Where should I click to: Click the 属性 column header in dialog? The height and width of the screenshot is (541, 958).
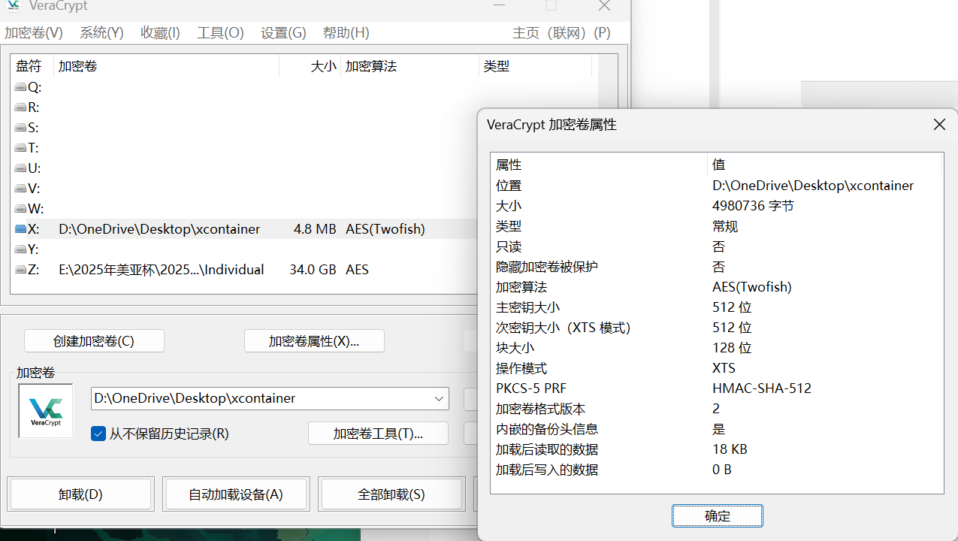click(600, 165)
